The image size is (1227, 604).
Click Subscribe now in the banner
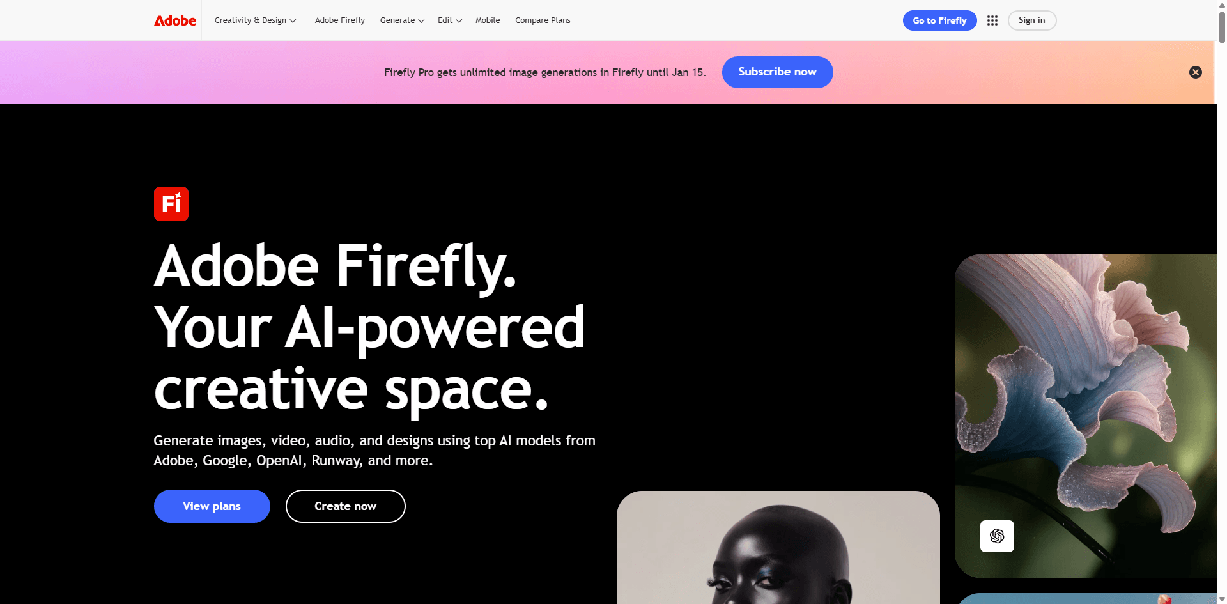(x=777, y=72)
